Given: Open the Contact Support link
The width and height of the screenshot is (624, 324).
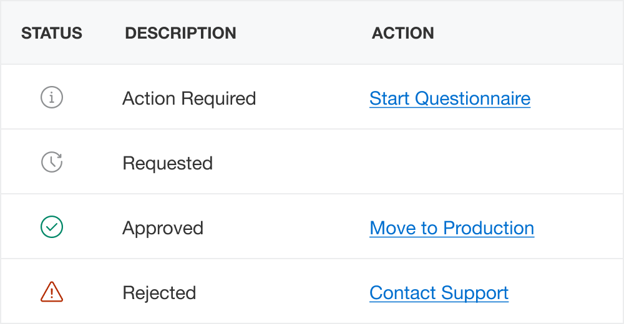Looking at the screenshot, I should point(439,293).
